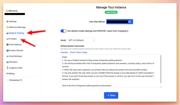
Task: Navigate to Chat Features
Action: (15, 44)
